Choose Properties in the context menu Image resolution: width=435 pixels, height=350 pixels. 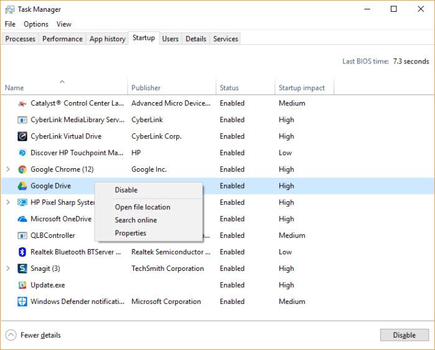click(131, 233)
